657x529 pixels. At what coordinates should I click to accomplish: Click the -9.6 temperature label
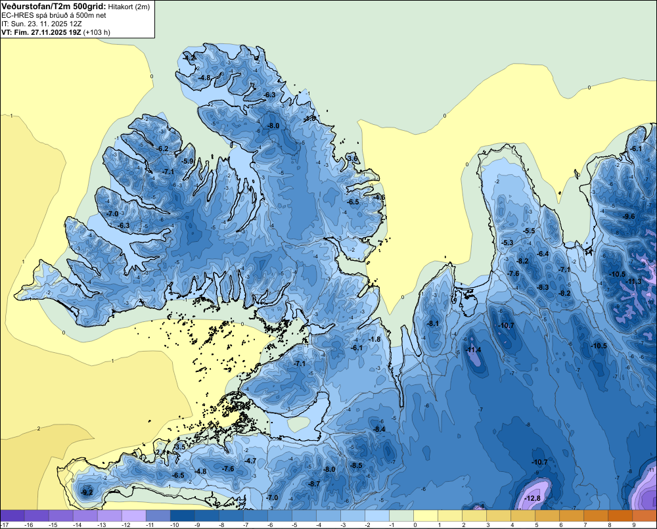point(629,216)
